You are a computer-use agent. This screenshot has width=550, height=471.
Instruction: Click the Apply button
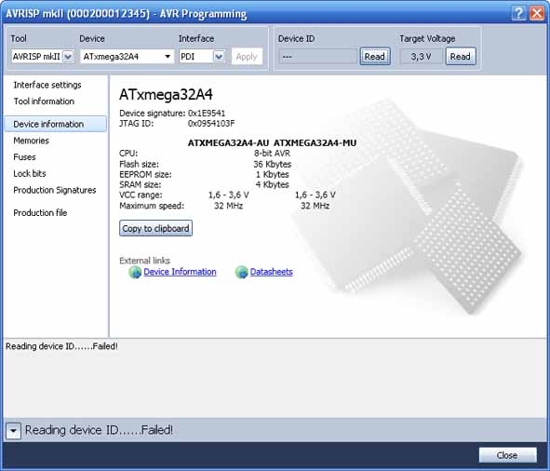click(x=247, y=57)
